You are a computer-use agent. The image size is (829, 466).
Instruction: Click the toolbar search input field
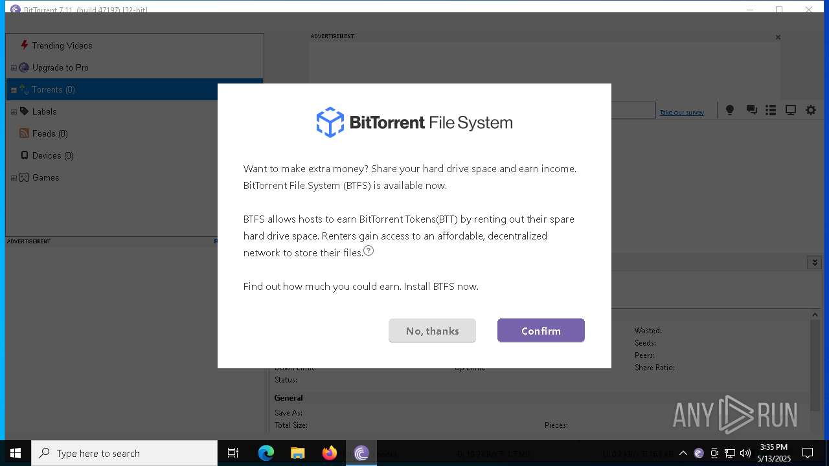(x=633, y=110)
